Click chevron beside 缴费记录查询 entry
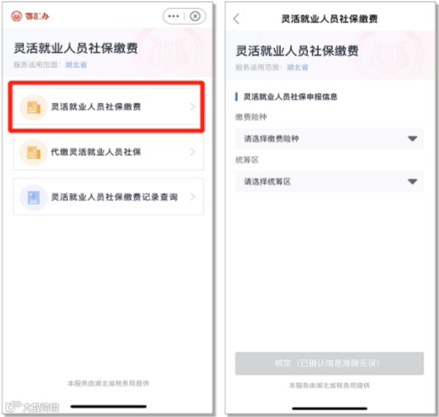The image size is (439, 417). click(193, 196)
